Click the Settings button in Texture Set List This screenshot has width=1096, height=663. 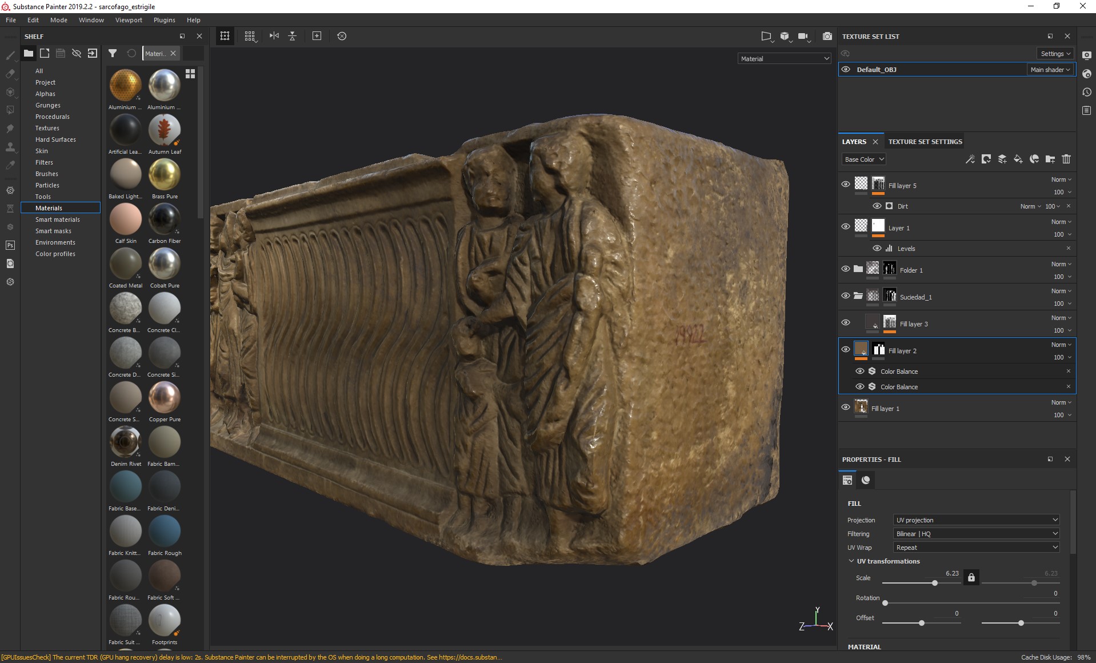pyautogui.click(x=1055, y=54)
